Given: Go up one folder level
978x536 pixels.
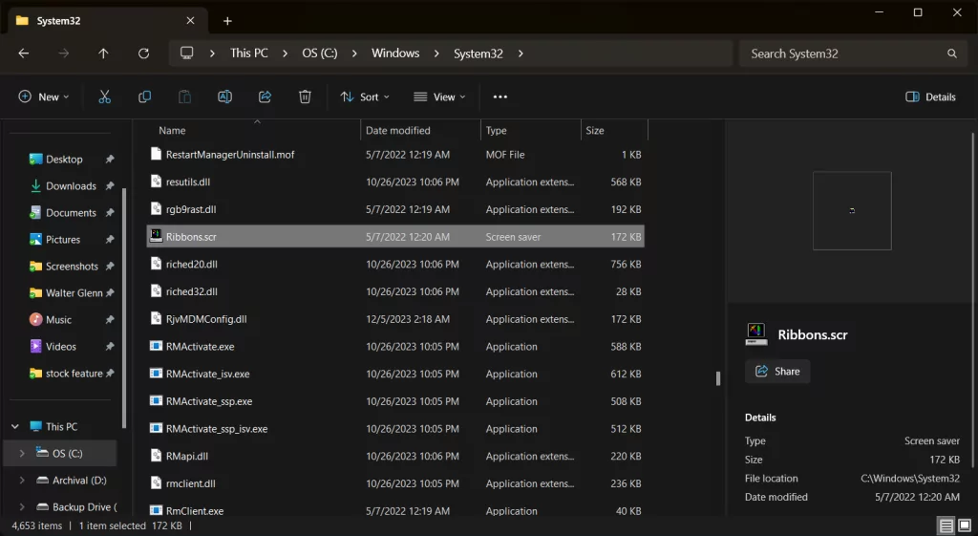Looking at the screenshot, I should (x=103, y=54).
